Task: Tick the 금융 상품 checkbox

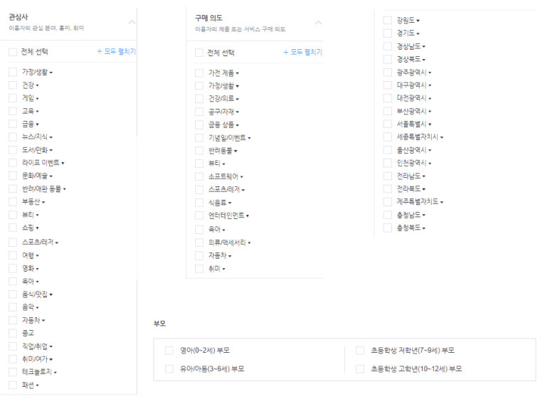Action: click(199, 124)
